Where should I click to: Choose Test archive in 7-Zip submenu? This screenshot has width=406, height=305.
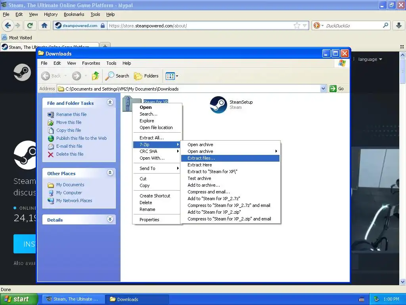coord(230,178)
